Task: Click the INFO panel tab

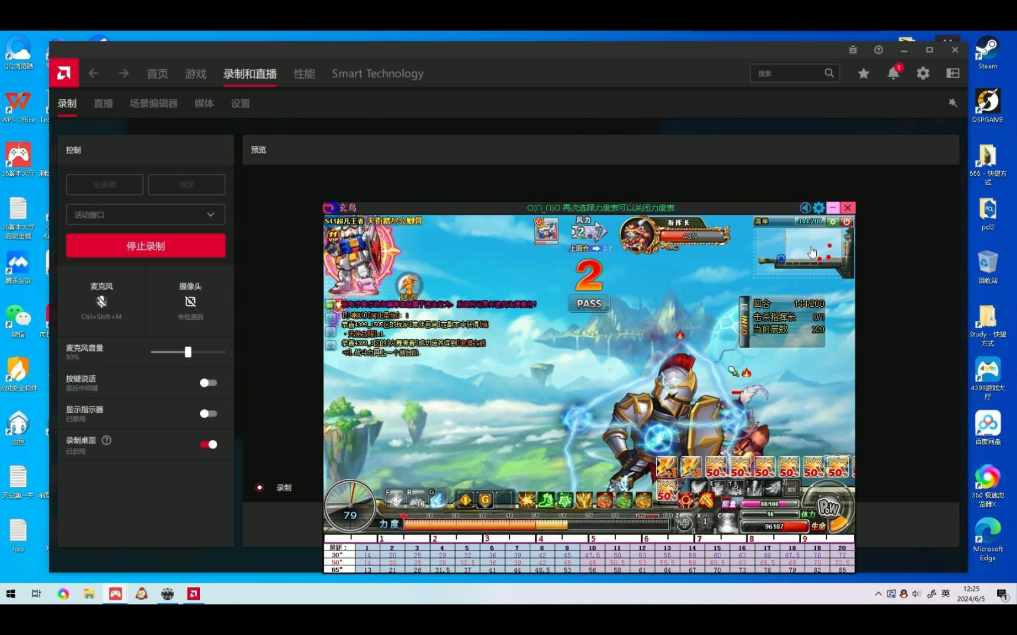Action: pos(744,321)
